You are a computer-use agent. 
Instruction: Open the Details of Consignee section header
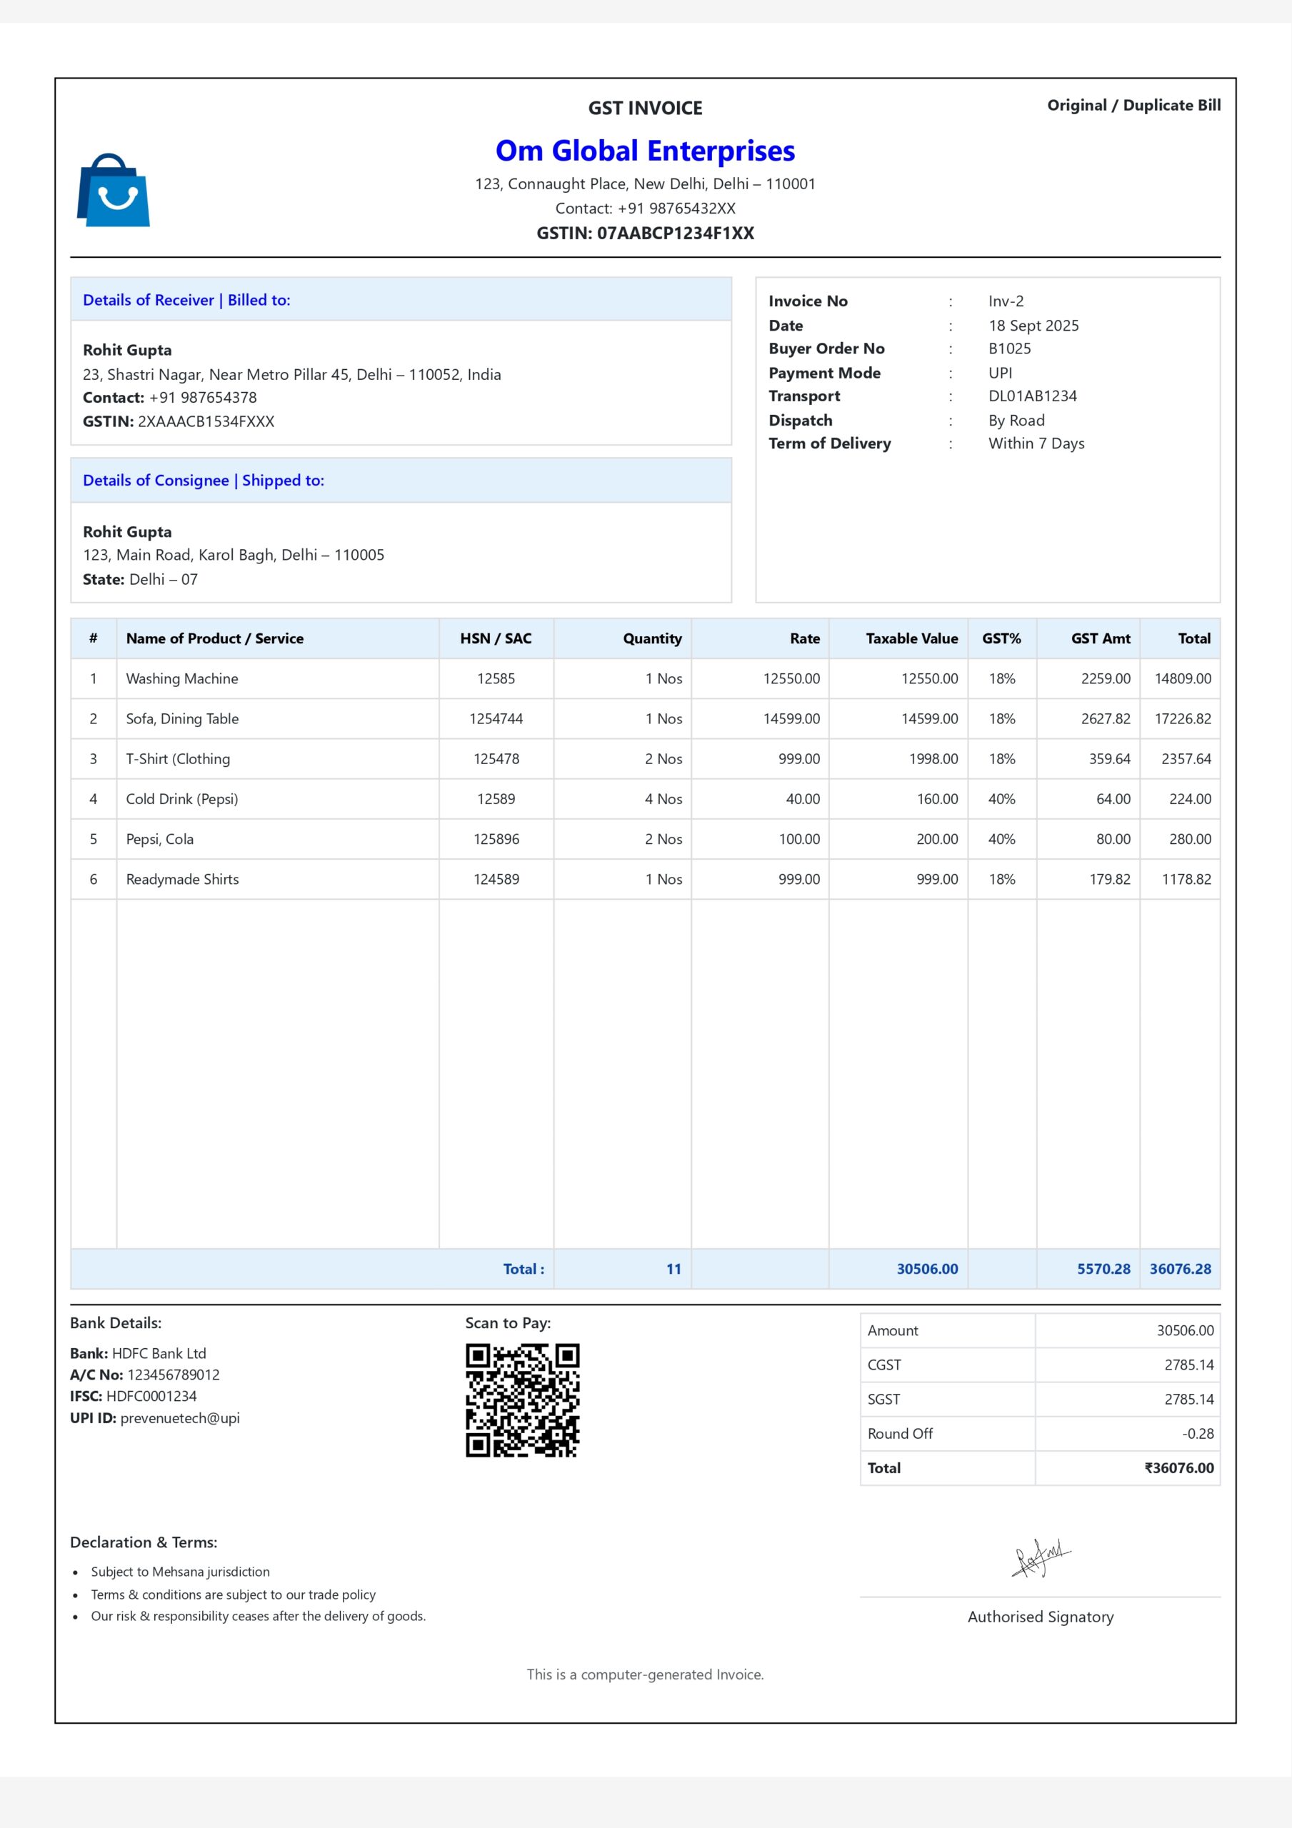203,480
